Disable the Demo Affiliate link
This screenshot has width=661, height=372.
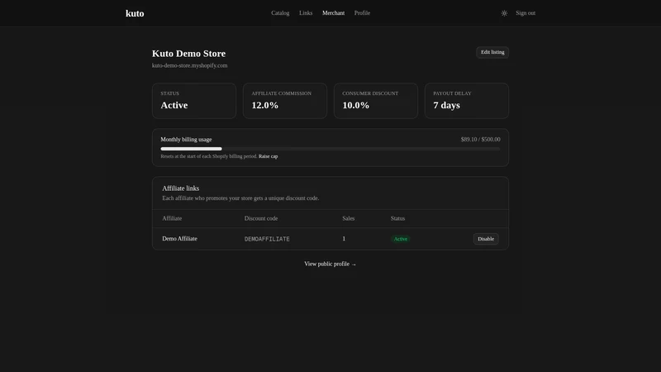click(486, 239)
